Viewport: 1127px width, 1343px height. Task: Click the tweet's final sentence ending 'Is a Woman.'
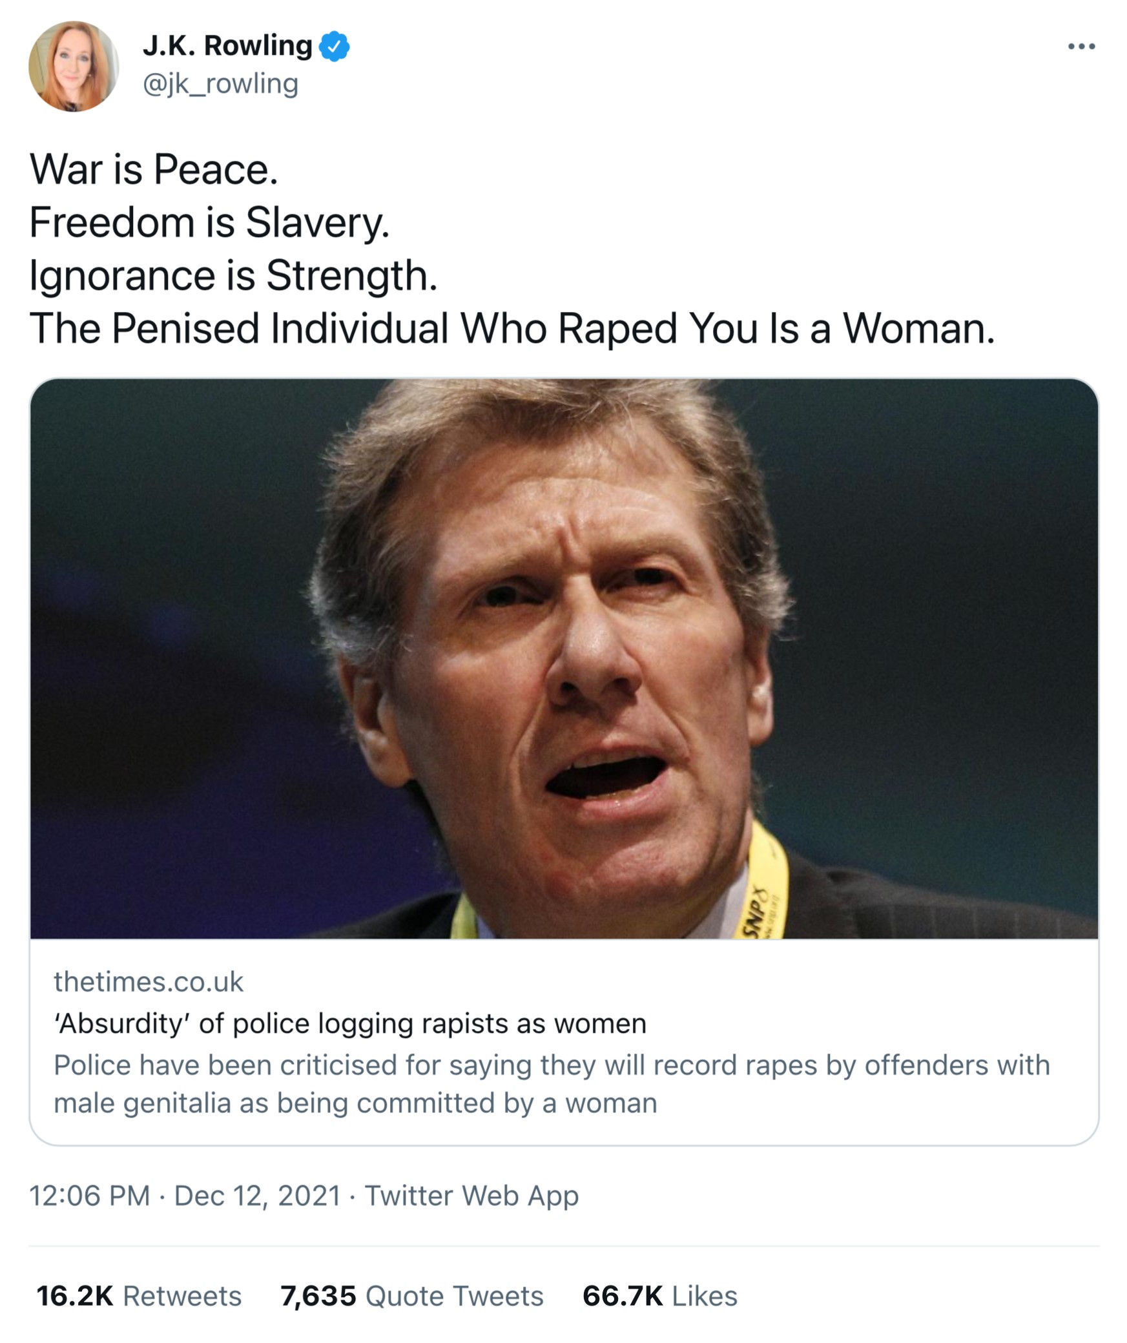click(x=512, y=329)
